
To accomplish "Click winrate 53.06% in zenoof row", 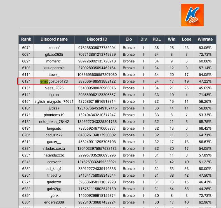I will click(205, 48).
